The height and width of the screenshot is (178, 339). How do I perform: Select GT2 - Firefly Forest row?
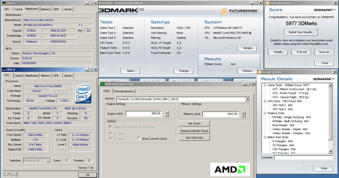pos(290,93)
